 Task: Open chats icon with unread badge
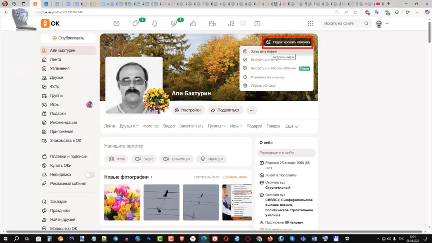[136, 23]
